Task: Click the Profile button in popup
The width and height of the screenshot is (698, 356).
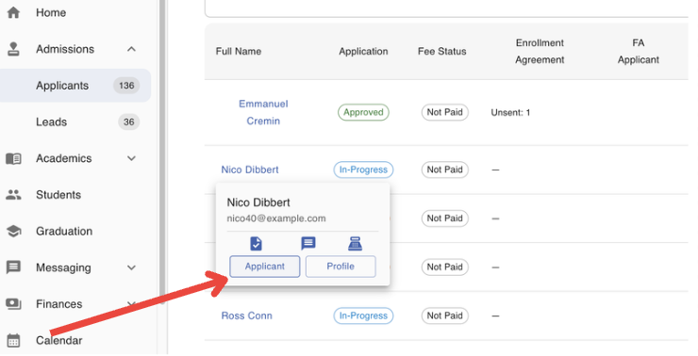Action: click(x=341, y=267)
